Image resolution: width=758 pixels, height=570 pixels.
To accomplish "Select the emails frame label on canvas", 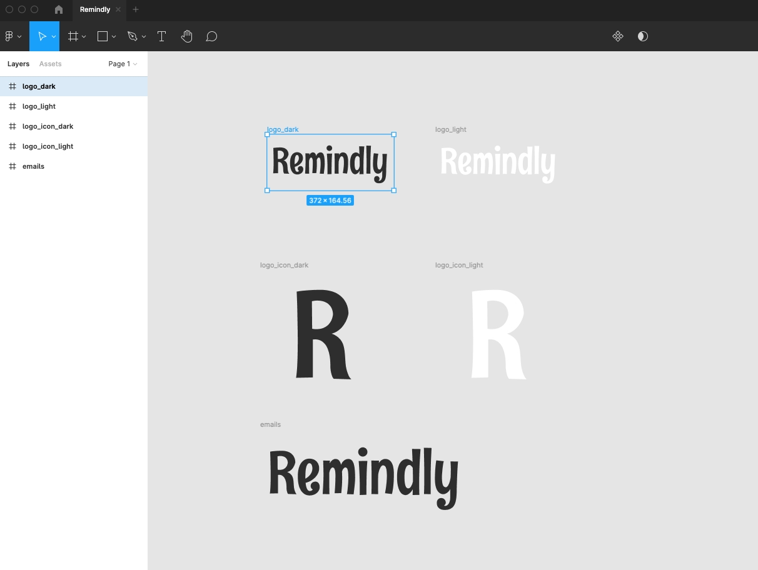I will click(x=270, y=424).
